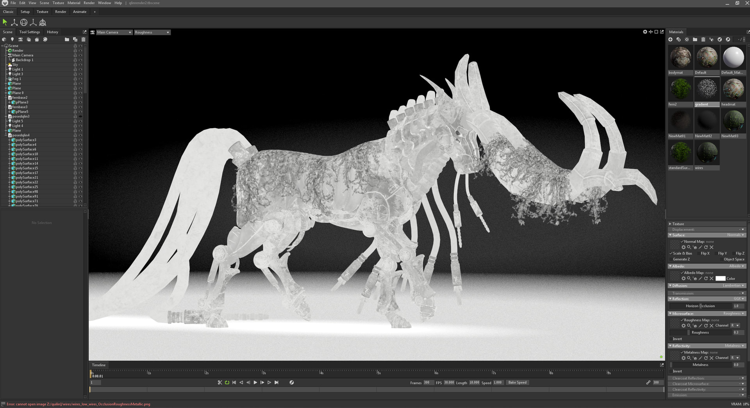Add a new camera object
750x408 pixels.
[20, 39]
